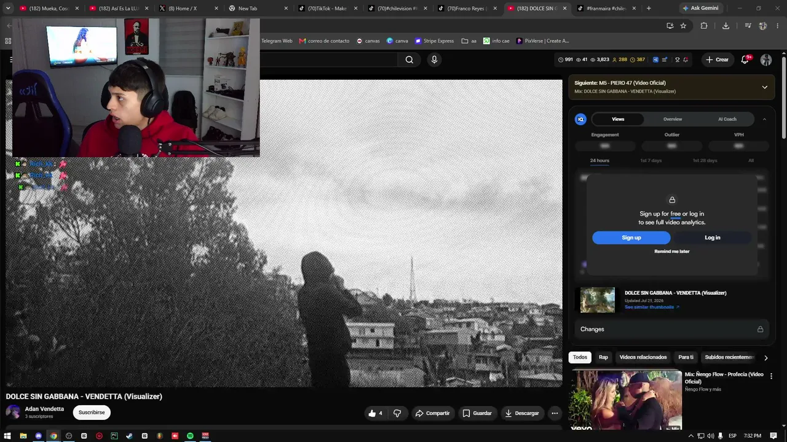Select the 1st 28 days range tab
The width and height of the screenshot is (787, 442).
tap(705, 161)
